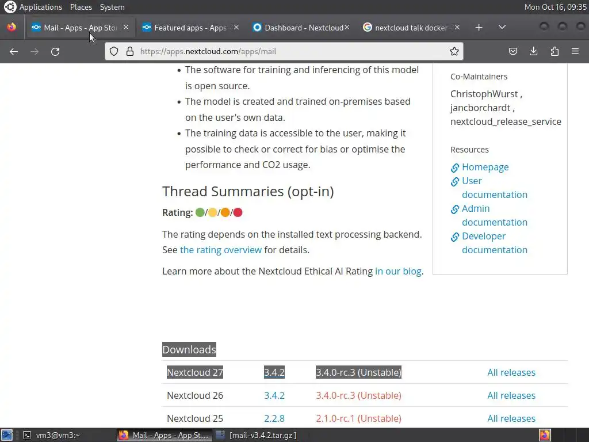The width and height of the screenshot is (589, 442).
Task: Download version 3.4.2 for Nextcloud 26
Action: coord(274,395)
